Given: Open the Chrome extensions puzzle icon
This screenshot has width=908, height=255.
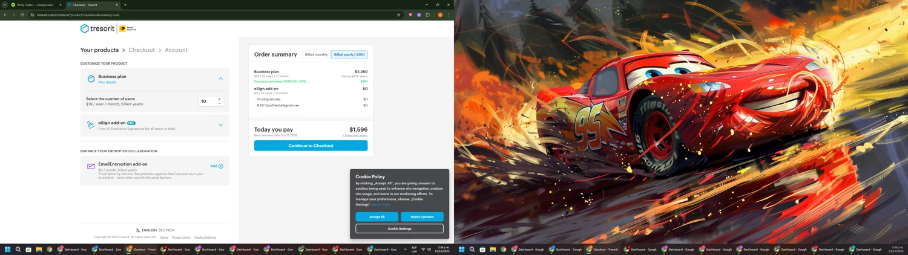Looking at the screenshot, I should point(427,15).
